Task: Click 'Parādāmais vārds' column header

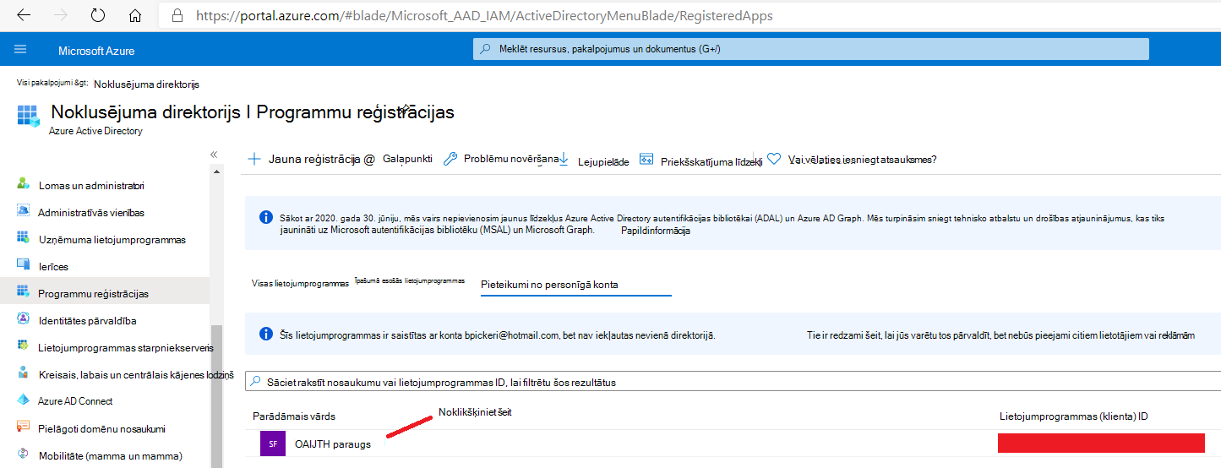Action: (293, 416)
